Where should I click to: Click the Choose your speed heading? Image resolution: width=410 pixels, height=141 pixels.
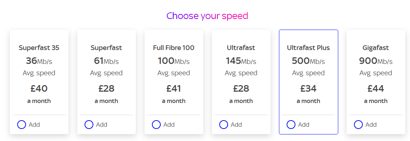click(x=207, y=16)
